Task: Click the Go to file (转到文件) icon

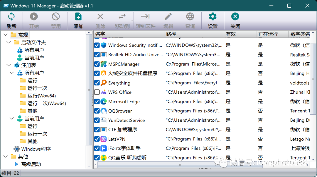Action: 145,16
